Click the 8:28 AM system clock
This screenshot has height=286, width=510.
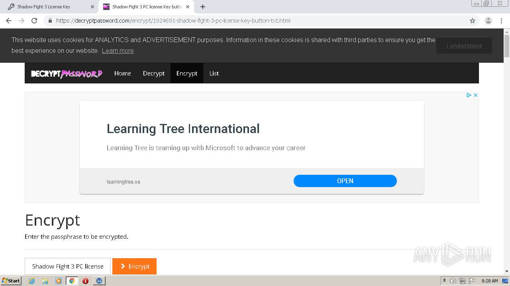coord(490,281)
